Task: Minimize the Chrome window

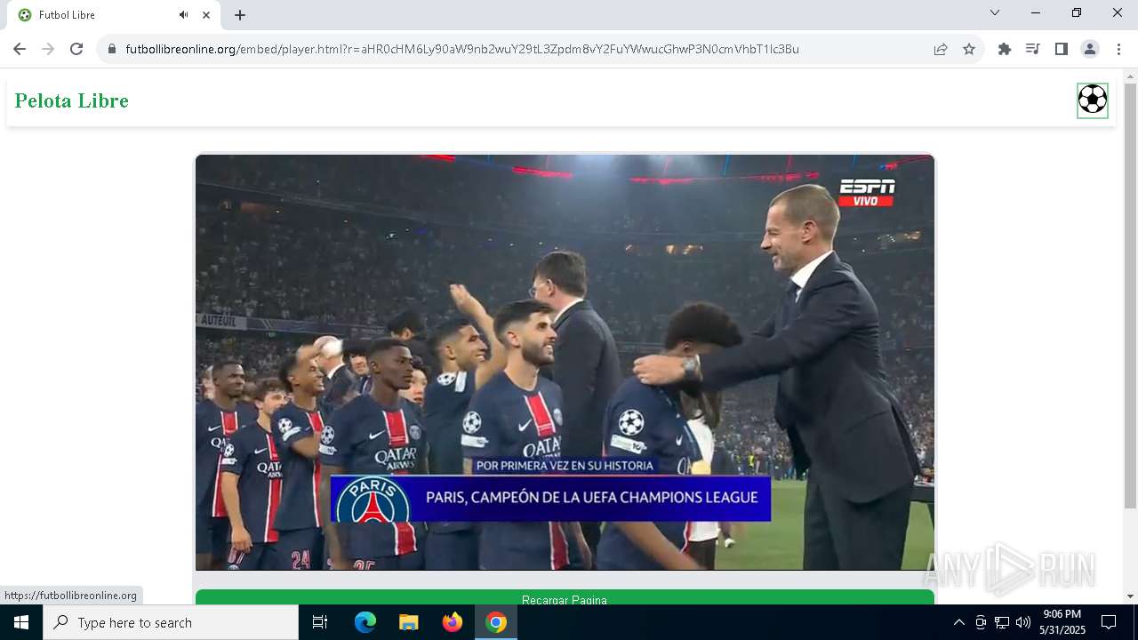Action: [x=1036, y=12]
